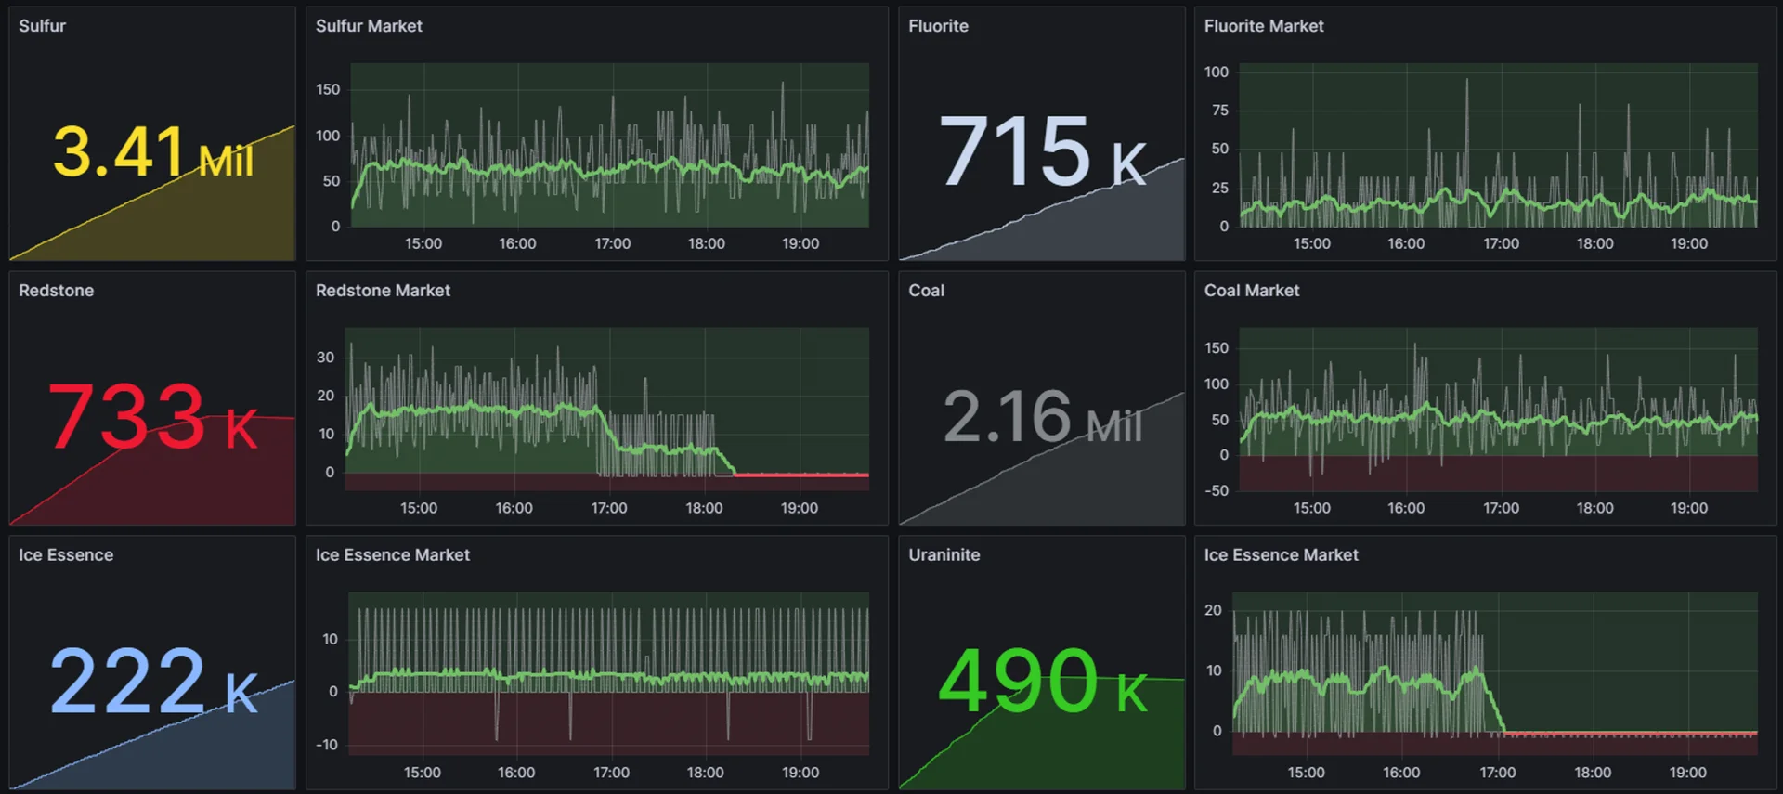The width and height of the screenshot is (1783, 794).
Task: Open the Fluorite panel title menu
Action: click(938, 26)
